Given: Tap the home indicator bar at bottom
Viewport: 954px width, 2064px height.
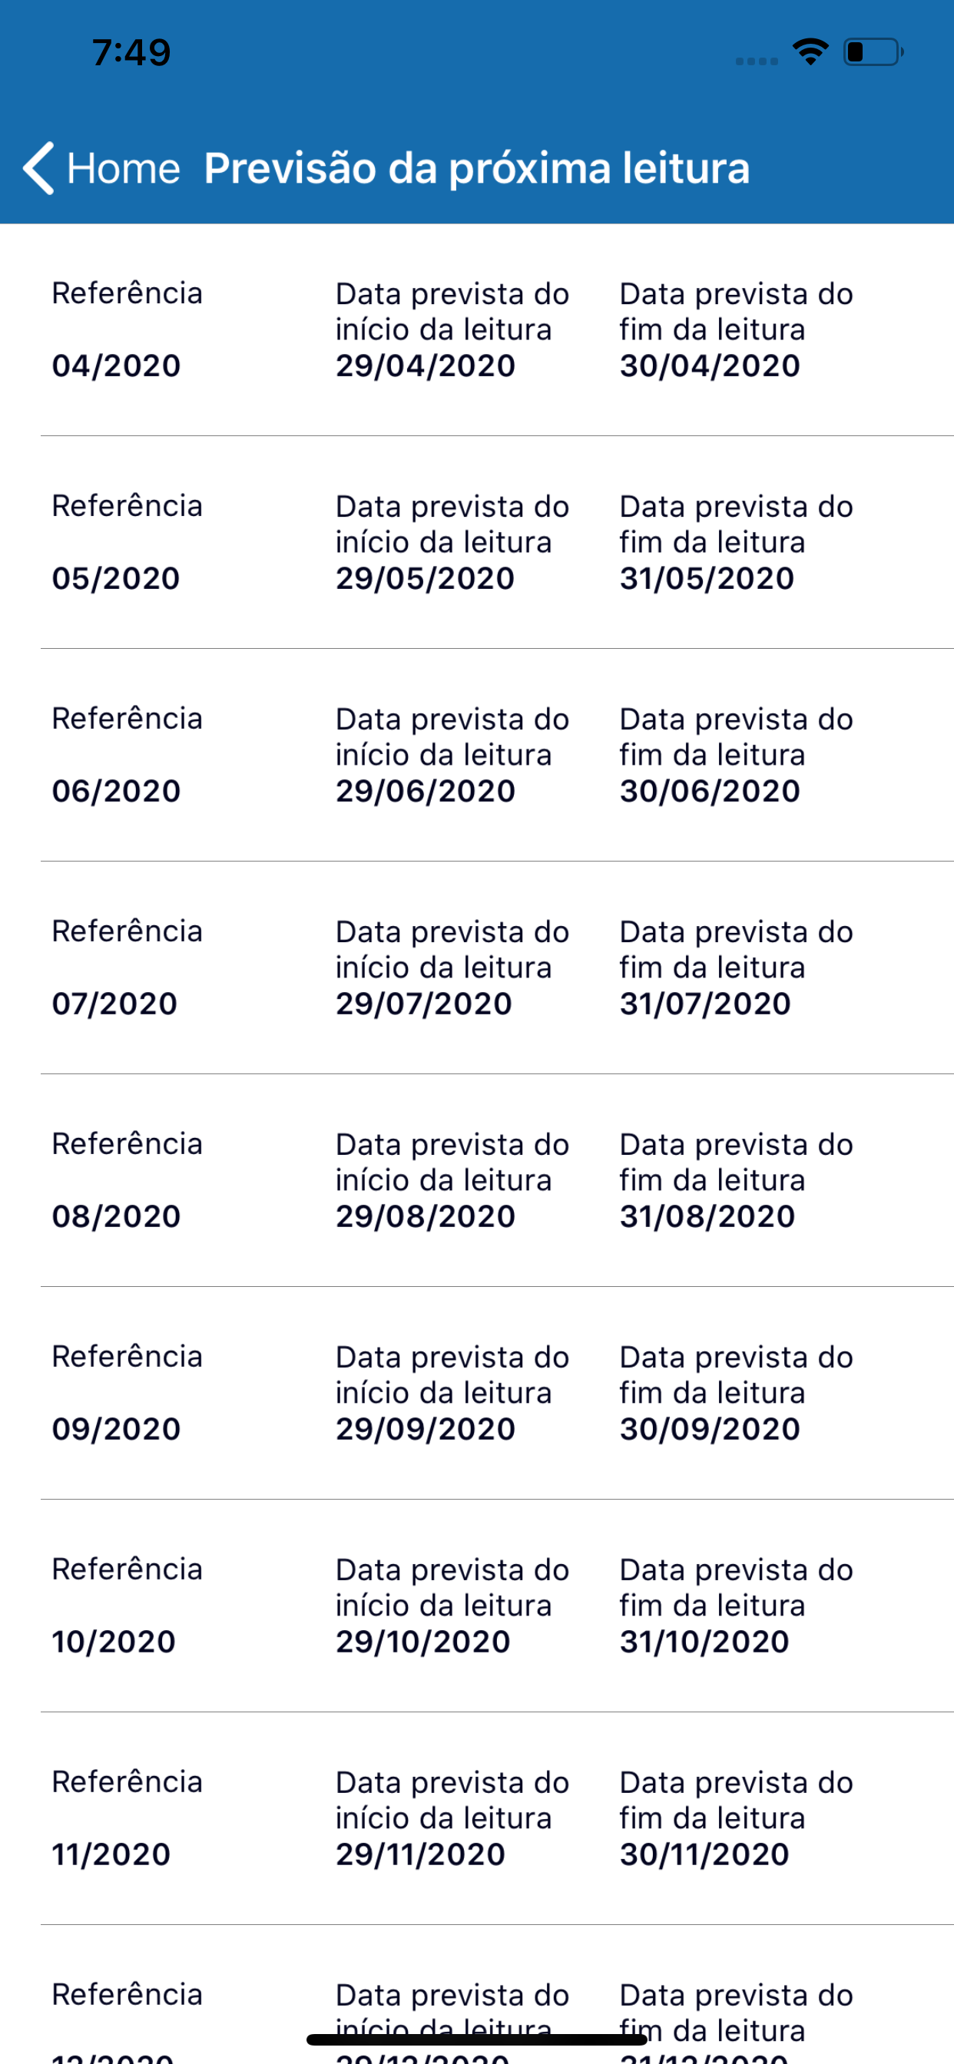Looking at the screenshot, I should click(477, 2039).
